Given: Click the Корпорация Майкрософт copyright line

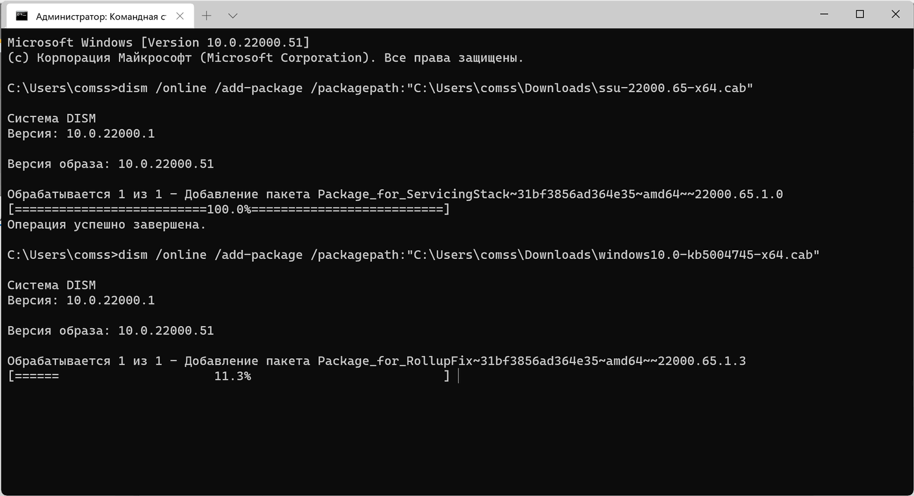Looking at the screenshot, I should (265, 58).
